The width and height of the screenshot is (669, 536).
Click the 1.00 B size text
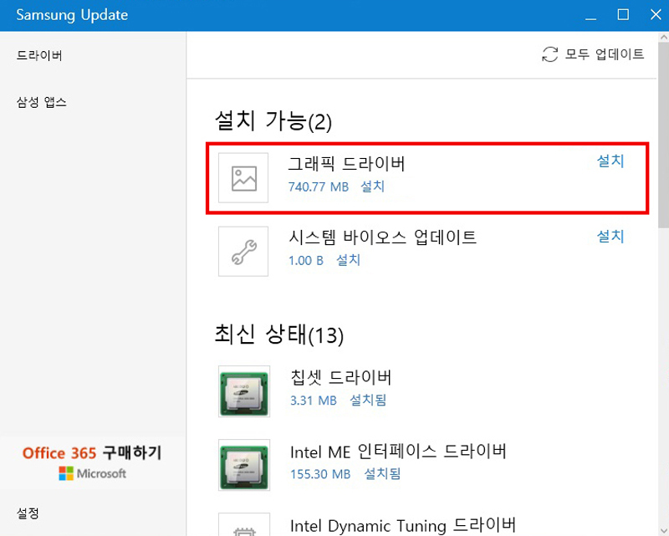point(306,260)
